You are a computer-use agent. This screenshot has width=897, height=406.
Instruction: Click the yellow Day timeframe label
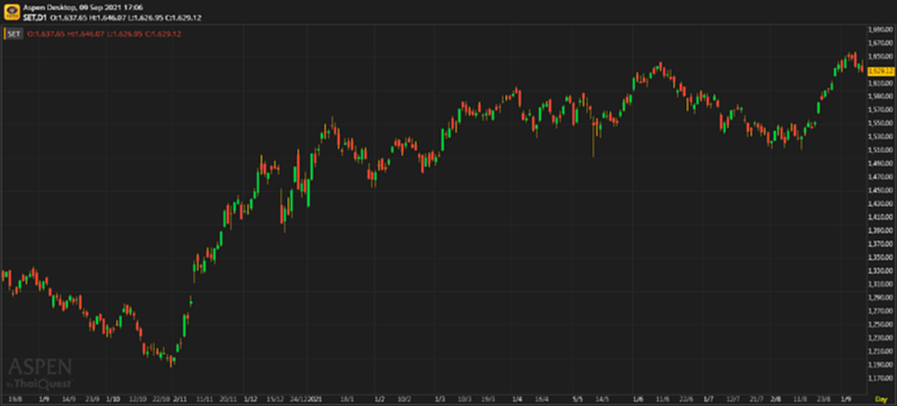[x=882, y=399]
